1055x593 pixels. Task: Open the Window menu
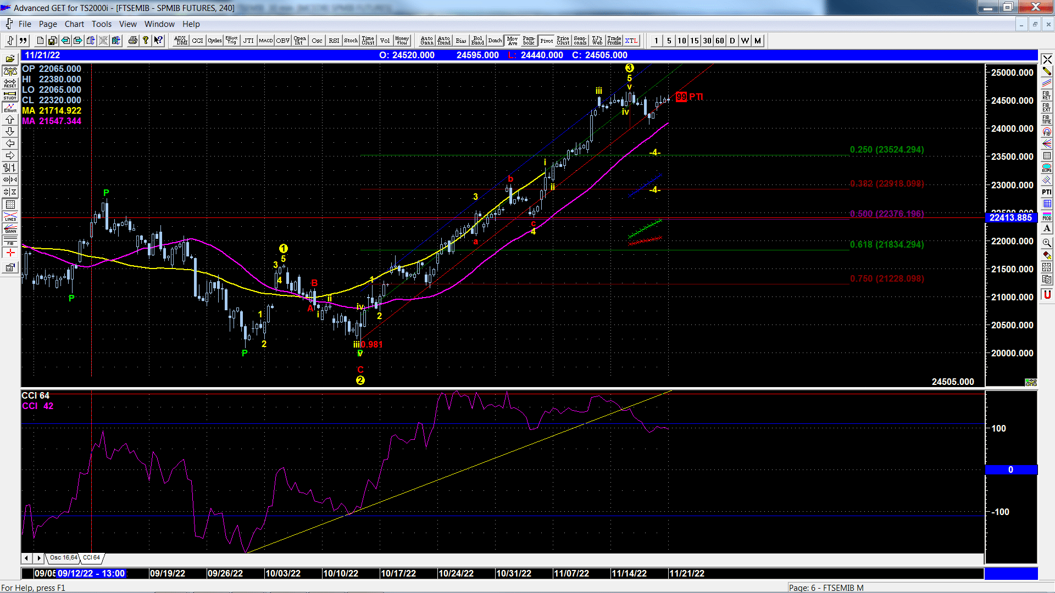(x=159, y=24)
